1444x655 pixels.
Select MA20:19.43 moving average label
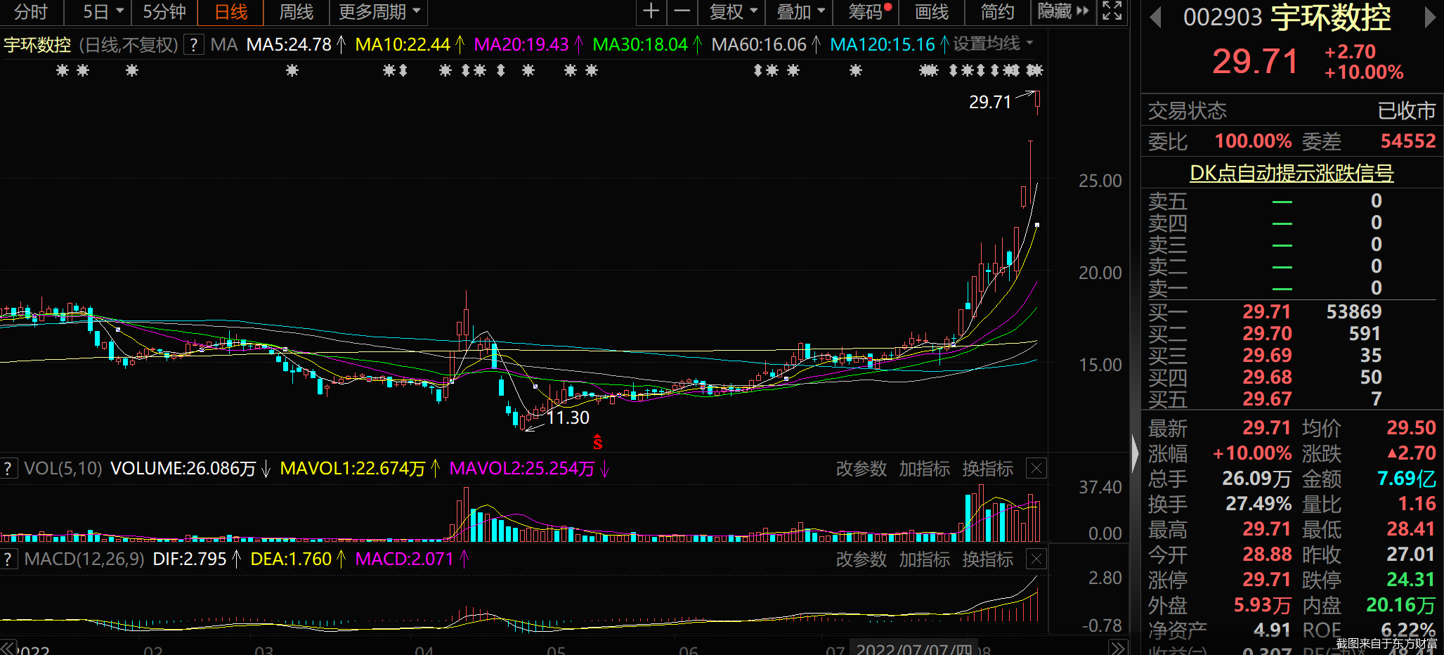coord(521,45)
